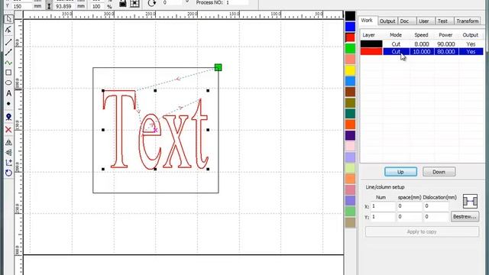Pick the black color in palette strip

tap(350, 16)
